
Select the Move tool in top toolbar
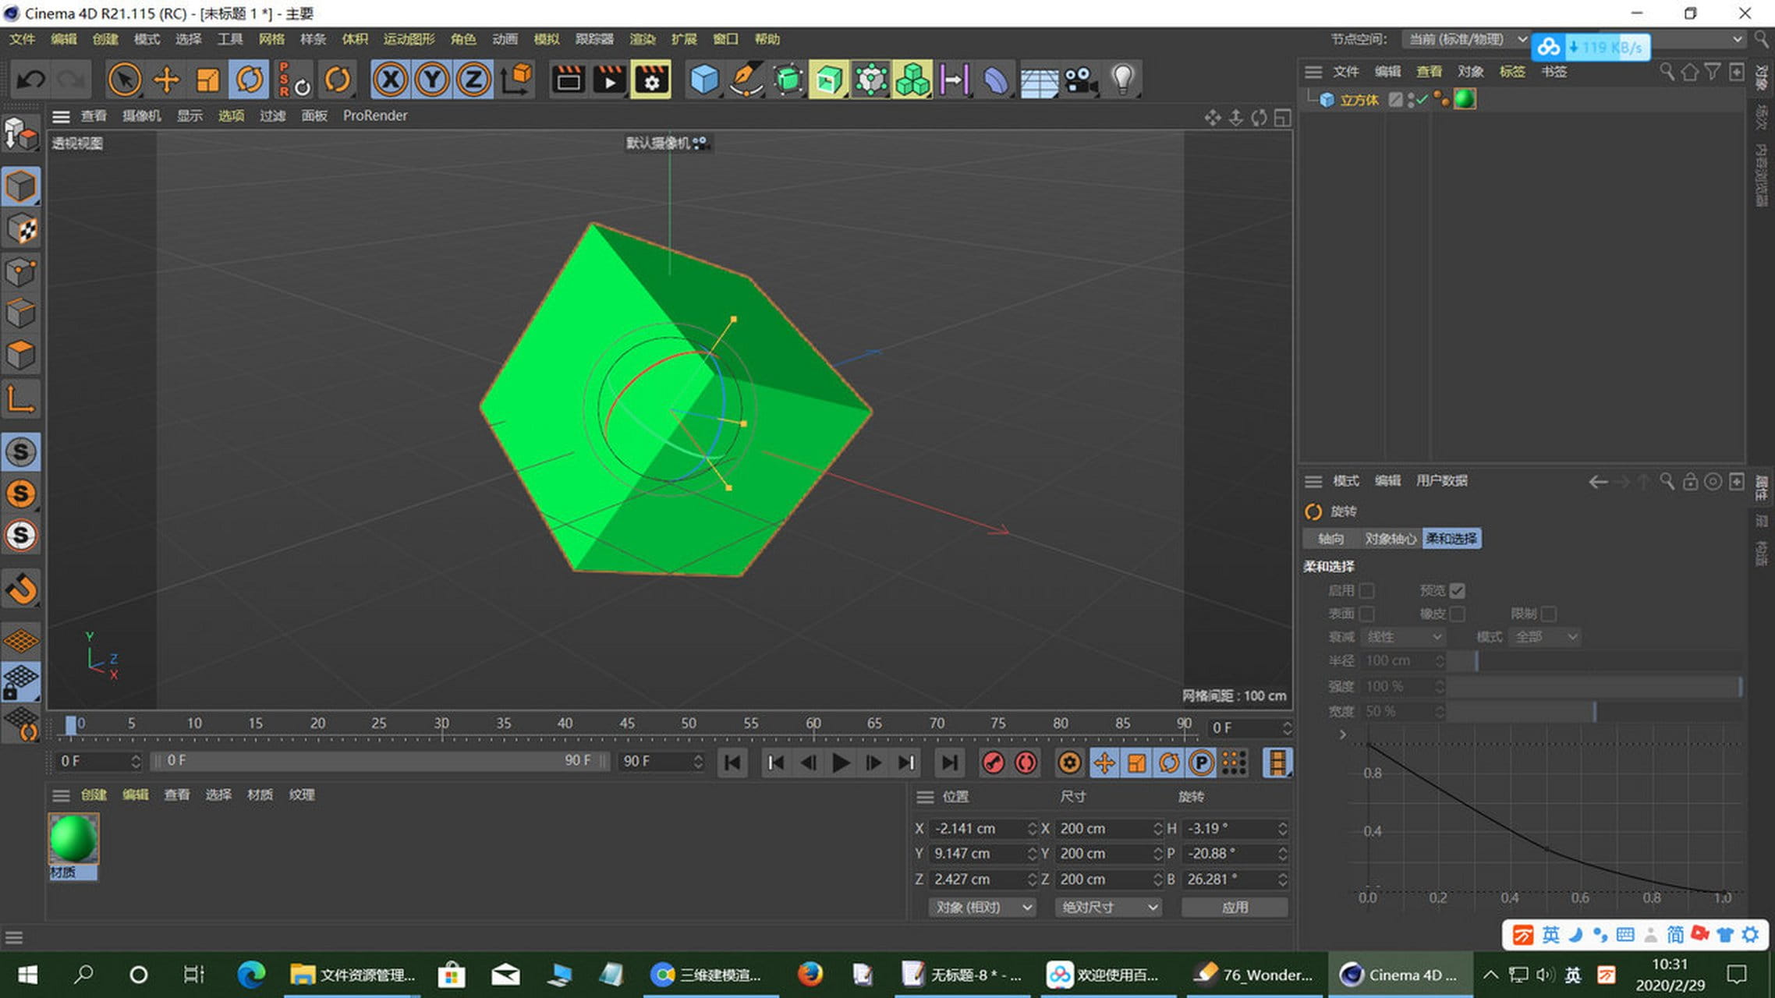[166, 80]
